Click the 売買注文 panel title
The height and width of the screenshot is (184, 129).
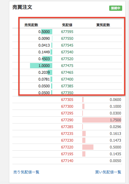(22, 7)
